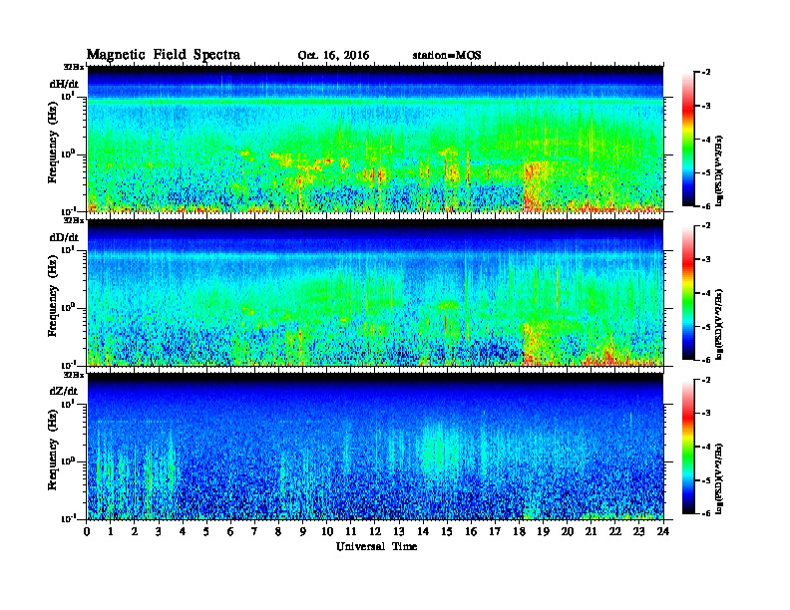Select the dZ/dt panel label
This screenshot has width=790, height=610.
[x=64, y=391]
